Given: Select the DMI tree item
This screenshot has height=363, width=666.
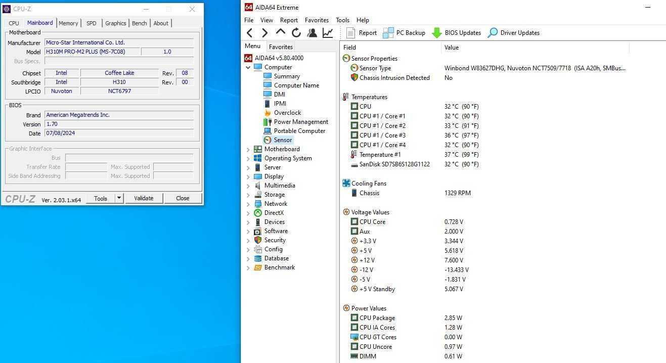Looking at the screenshot, I should pos(280,95).
